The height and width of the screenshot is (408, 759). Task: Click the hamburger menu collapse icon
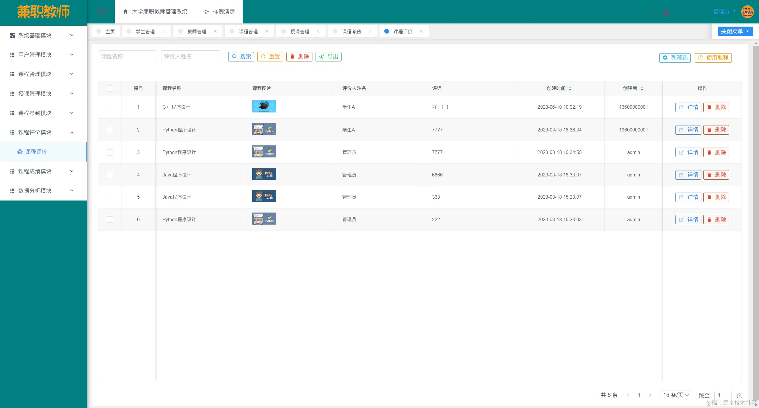point(102,12)
